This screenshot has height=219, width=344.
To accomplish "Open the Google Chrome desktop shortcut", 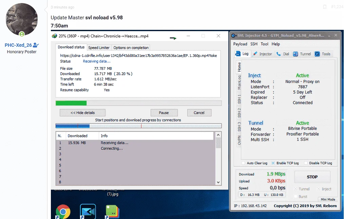I will tap(63, 212).
